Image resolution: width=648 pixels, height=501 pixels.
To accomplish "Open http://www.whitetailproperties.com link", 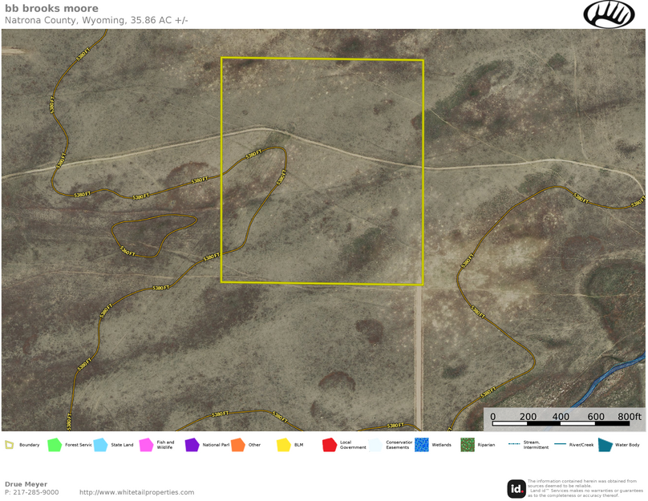I will point(136,491).
